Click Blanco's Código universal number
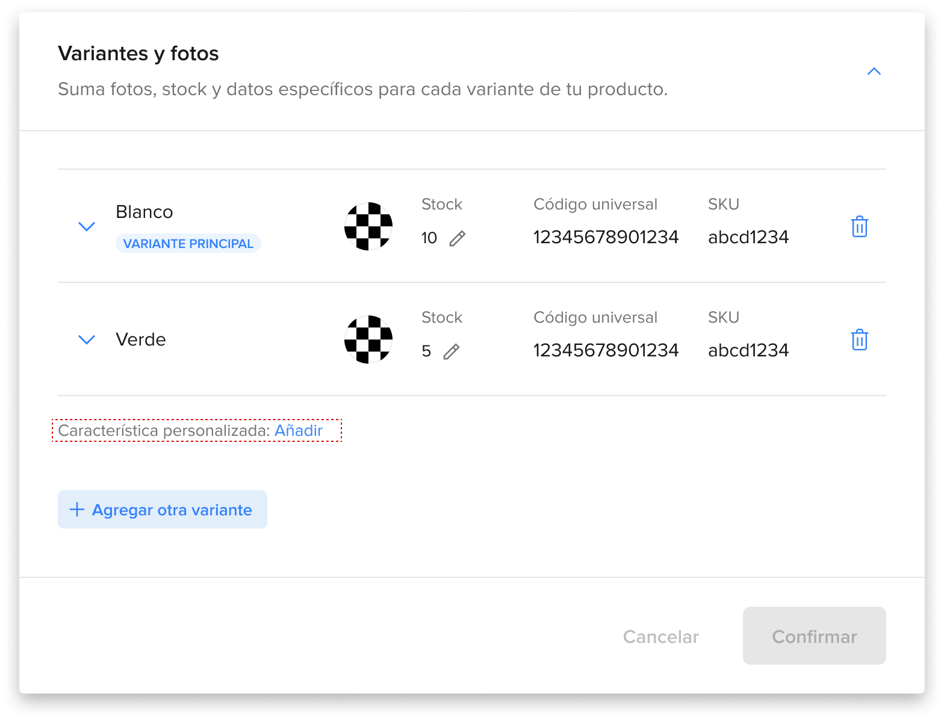The height and width of the screenshot is (720, 944). (x=606, y=237)
